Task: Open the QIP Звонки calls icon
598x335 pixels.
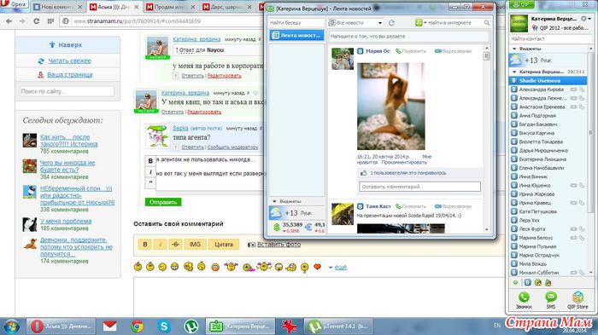Action: pyautogui.click(x=524, y=300)
